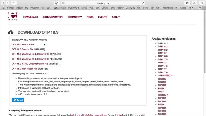Open KDashboard bookmark
The width and height of the screenshot is (206, 116).
168,8
